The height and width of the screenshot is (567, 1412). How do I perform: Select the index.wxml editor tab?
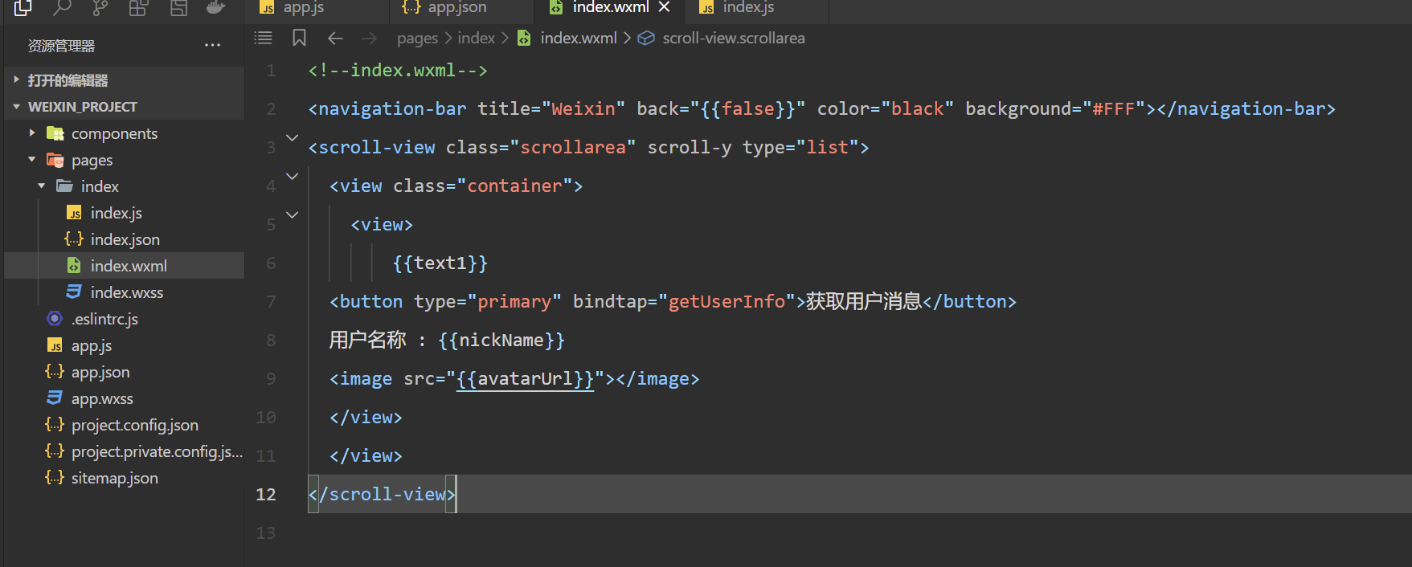pos(609,7)
